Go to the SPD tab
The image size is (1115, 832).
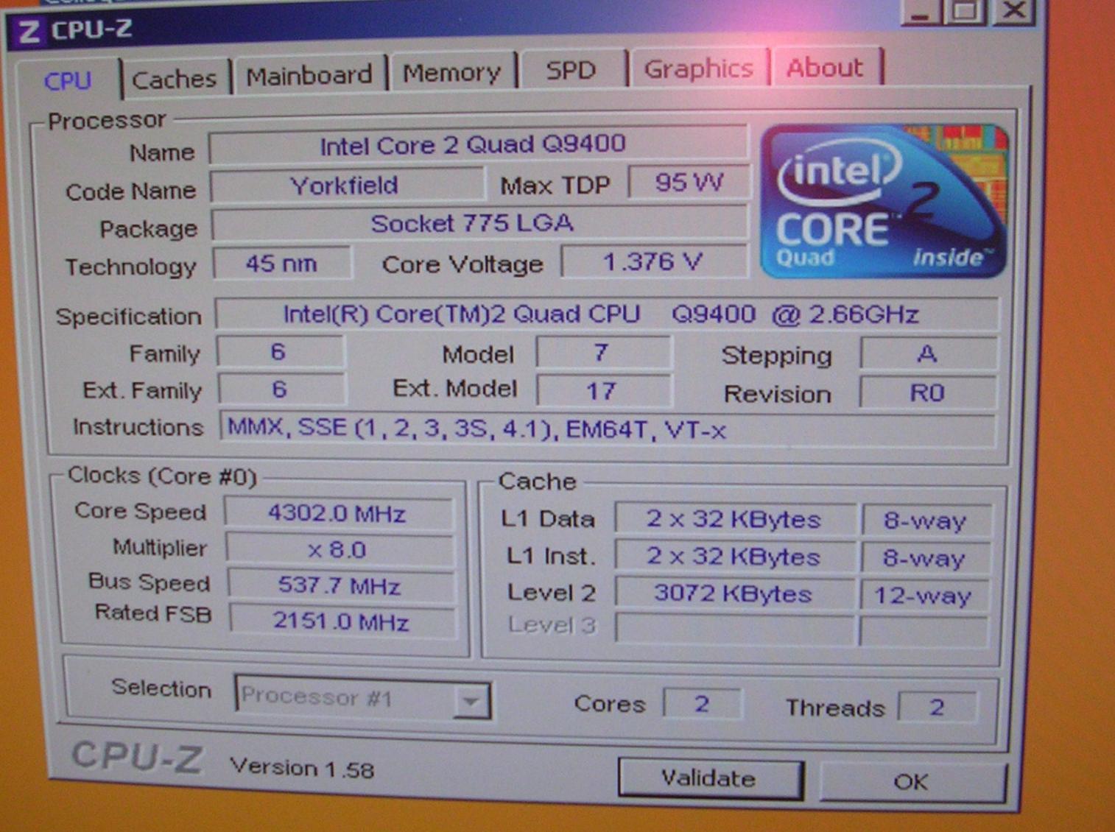571,70
